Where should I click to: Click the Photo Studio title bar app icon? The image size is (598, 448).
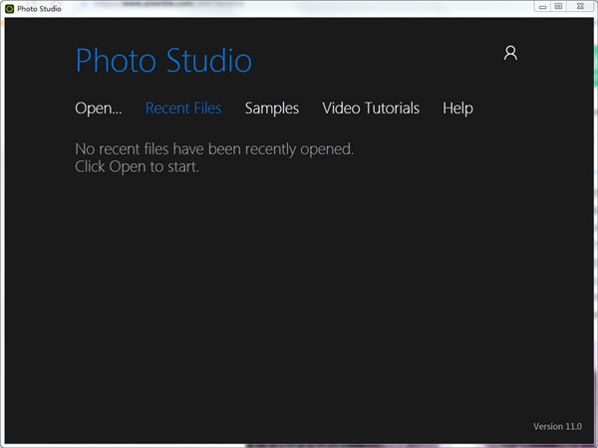(10, 9)
